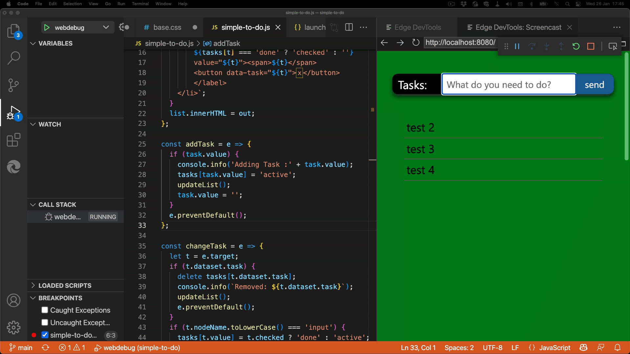Open the errors and warnings indicator
This screenshot has height=354, width=630.
(x=72, y=348)
